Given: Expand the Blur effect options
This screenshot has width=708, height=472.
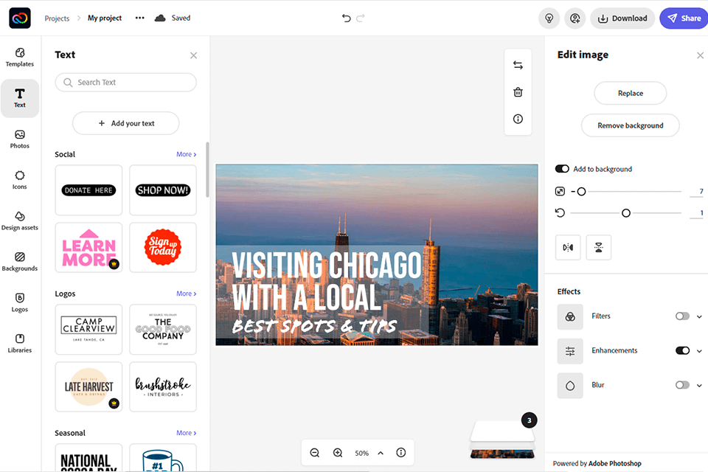Looking at the screenshot, I should pos(699,385).
